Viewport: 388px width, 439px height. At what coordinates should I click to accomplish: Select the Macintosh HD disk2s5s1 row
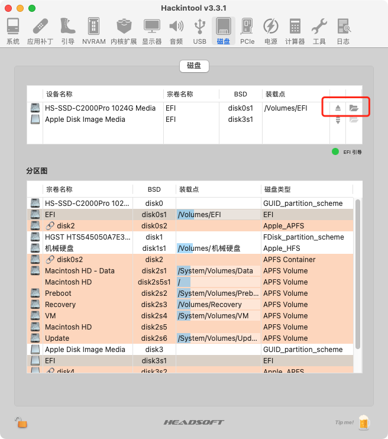pos(190,282)
